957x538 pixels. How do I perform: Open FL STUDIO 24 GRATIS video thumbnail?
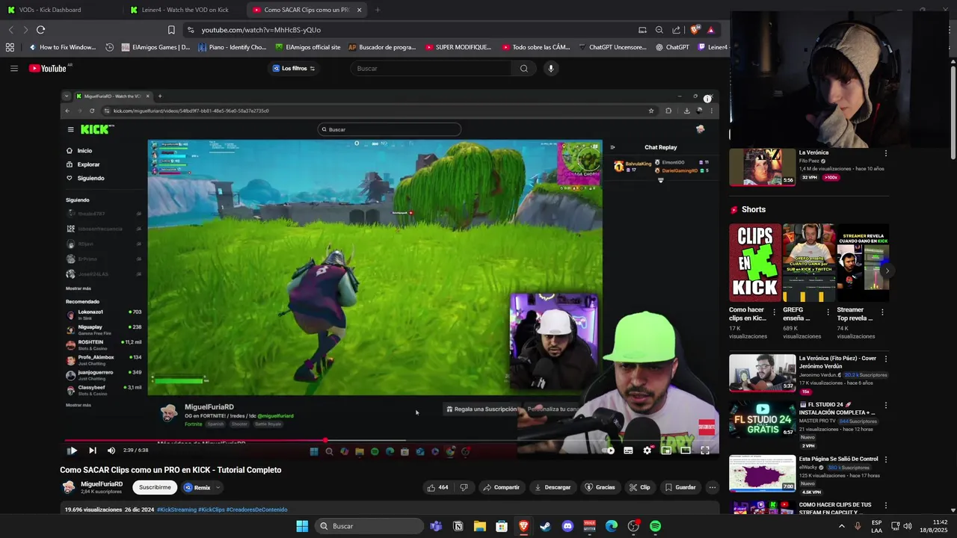762,419
